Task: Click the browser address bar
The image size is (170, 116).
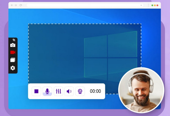Action: (85, 5)
